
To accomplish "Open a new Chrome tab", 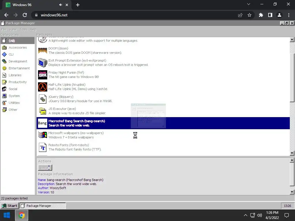I will point(78,5).
